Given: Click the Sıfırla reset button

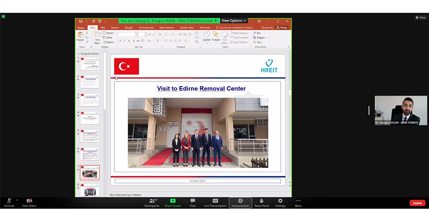Looking at the screenshot, I should [x=108, y=38].
